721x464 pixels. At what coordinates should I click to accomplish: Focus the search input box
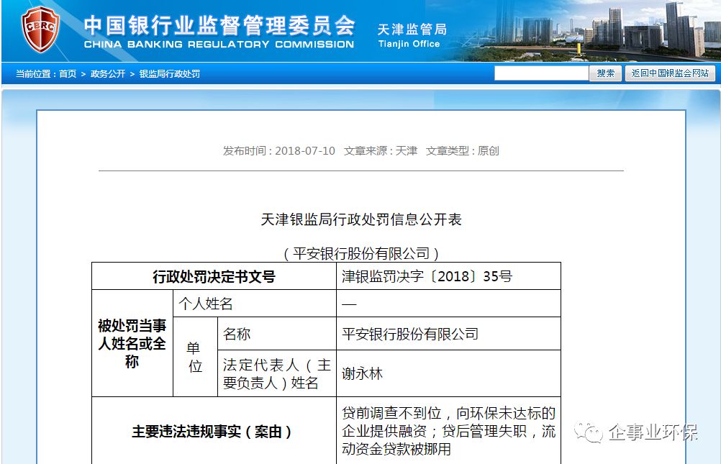pos(541,73)
